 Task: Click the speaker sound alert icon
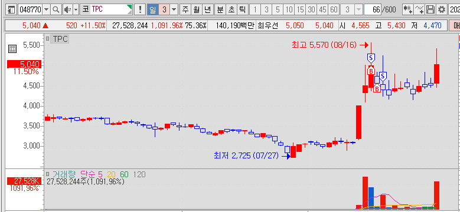pos(67,9)
